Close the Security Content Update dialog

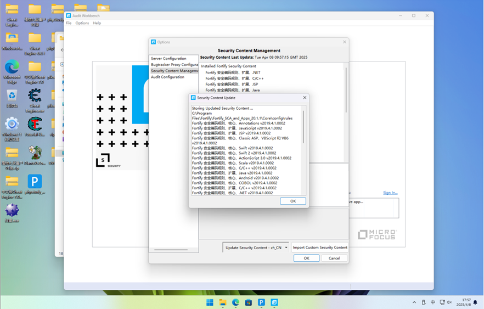coord(305,98)
